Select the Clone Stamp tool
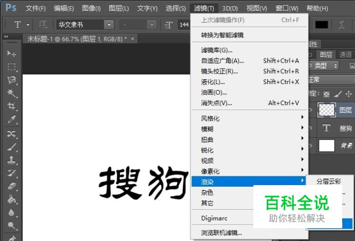The height and width of the screenshot is (241, 355). 11,160
